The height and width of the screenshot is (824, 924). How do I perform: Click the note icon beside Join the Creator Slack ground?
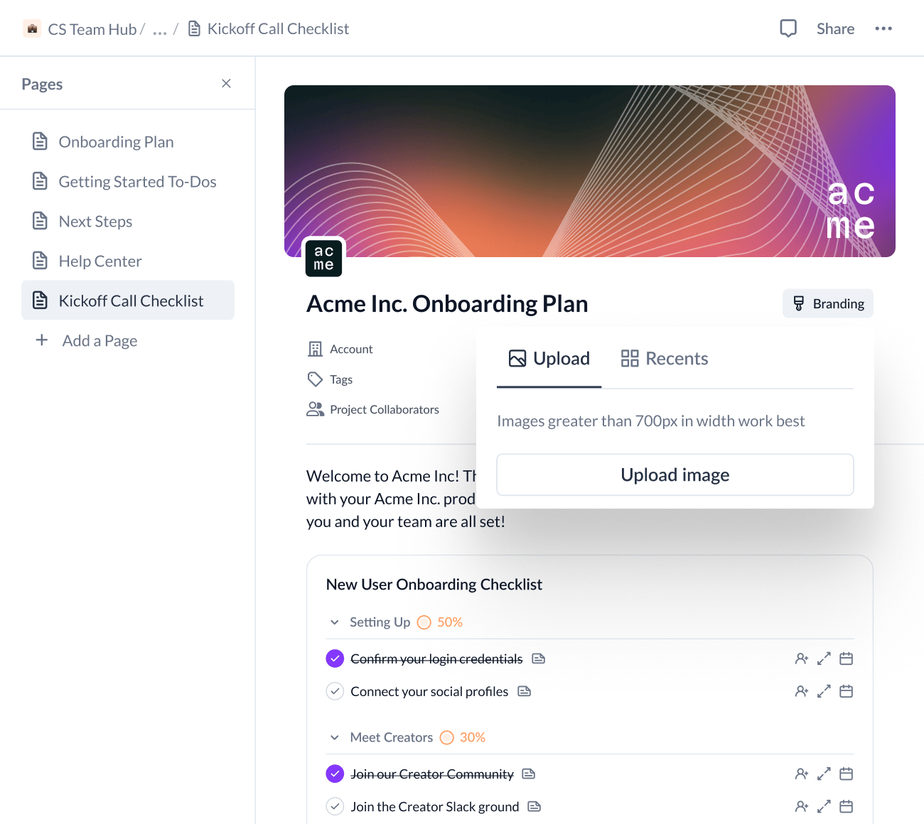(x=534, y=806)
